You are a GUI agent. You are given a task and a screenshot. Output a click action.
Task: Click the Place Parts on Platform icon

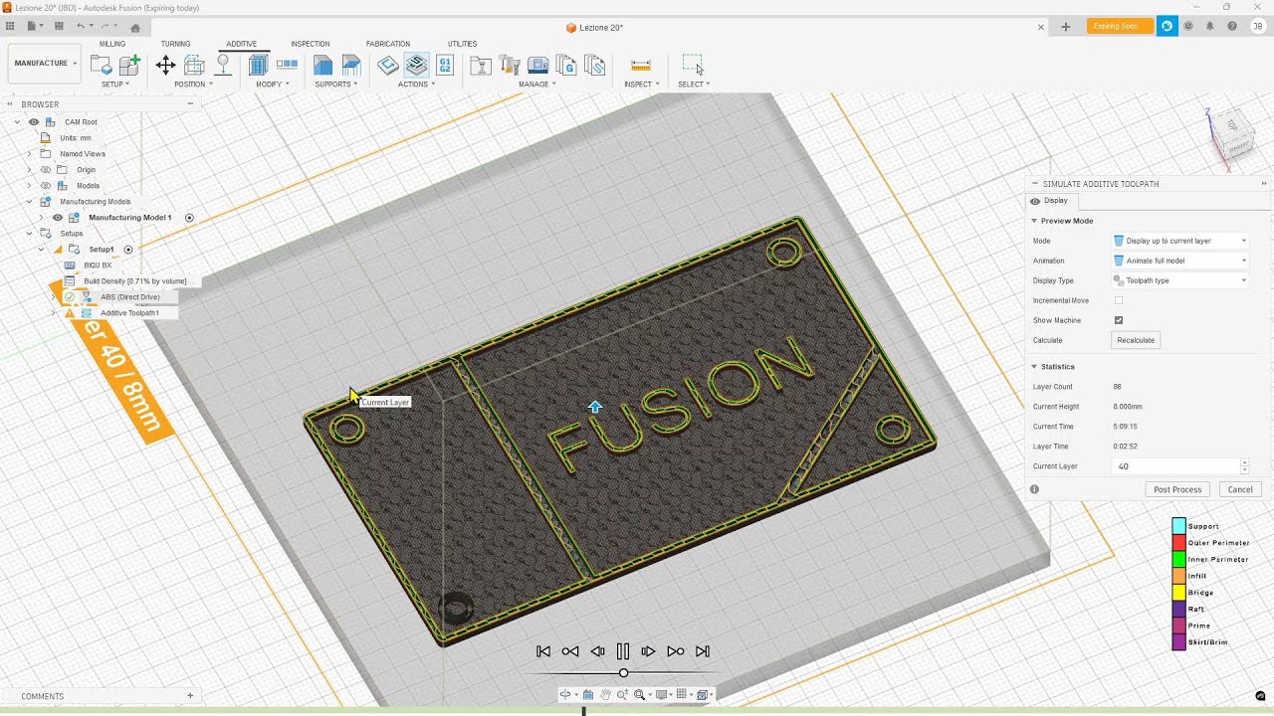(223, 65)
